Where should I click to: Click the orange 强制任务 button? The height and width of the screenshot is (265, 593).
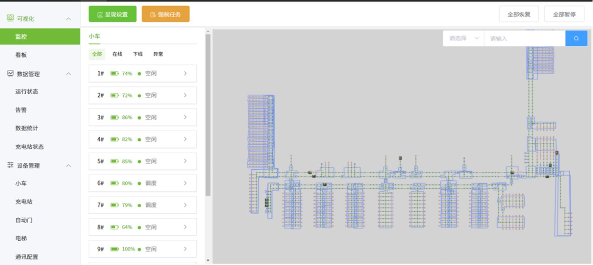[x=165, y=14]
